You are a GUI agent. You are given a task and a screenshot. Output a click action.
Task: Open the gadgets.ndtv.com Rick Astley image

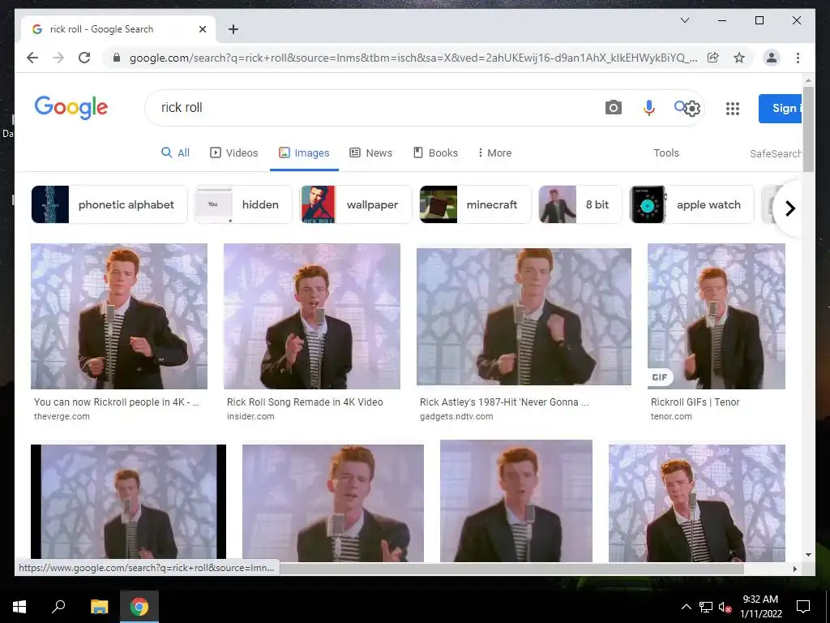[x=524, y=316]
